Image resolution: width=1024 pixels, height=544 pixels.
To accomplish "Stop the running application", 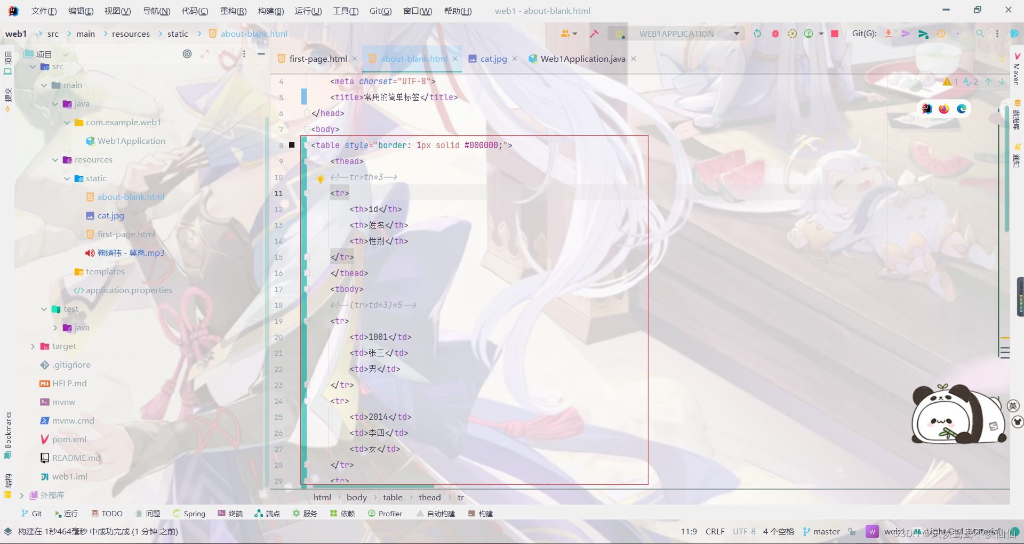I will point(835,34).
